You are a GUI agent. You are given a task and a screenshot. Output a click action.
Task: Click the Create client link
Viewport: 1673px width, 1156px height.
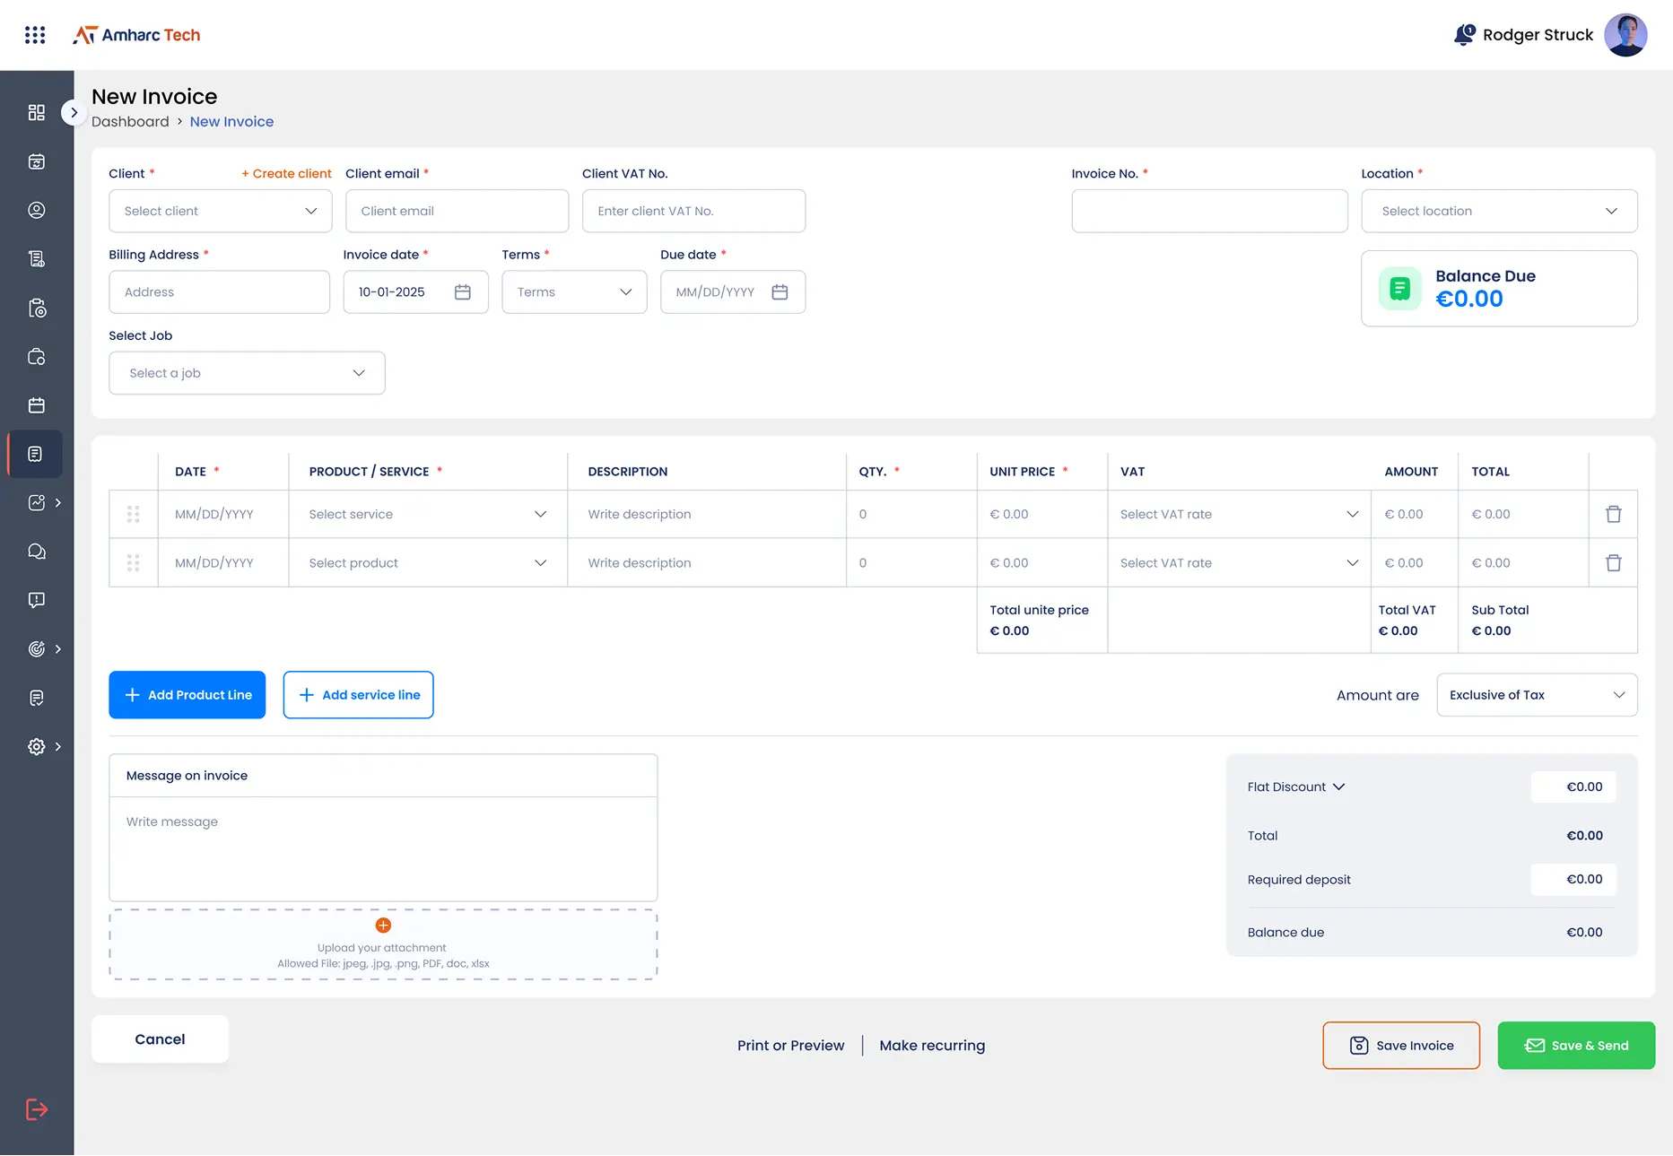tap(286, 174)
